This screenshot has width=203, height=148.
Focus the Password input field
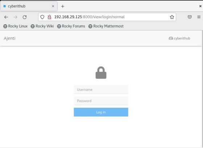coord(101,101)
